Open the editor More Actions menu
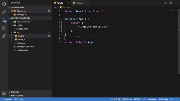Viewport: 180px width, 101px height. [x=176, y=3]
